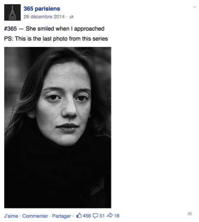199x222 pixels.
Task: Click the comment bubble icon
Action: 95,216
